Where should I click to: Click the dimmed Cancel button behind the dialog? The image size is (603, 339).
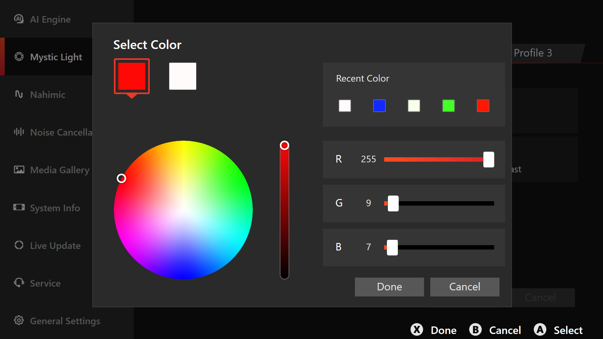540,297
